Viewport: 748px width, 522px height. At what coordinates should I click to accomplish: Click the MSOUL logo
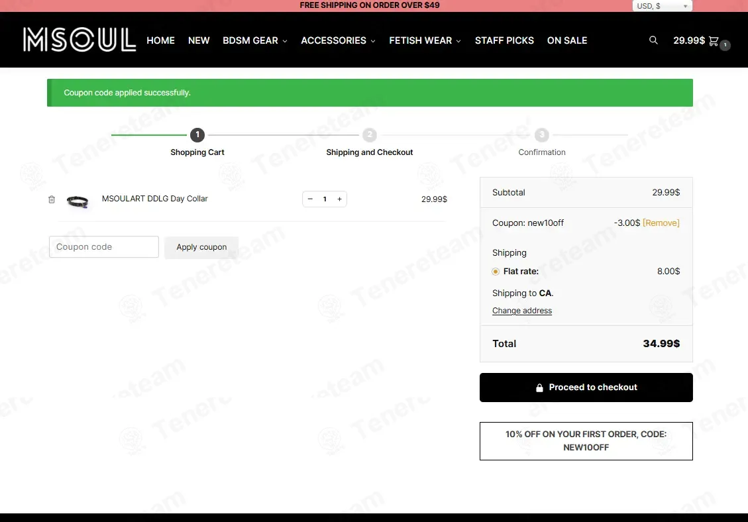(x=80, y=40)
